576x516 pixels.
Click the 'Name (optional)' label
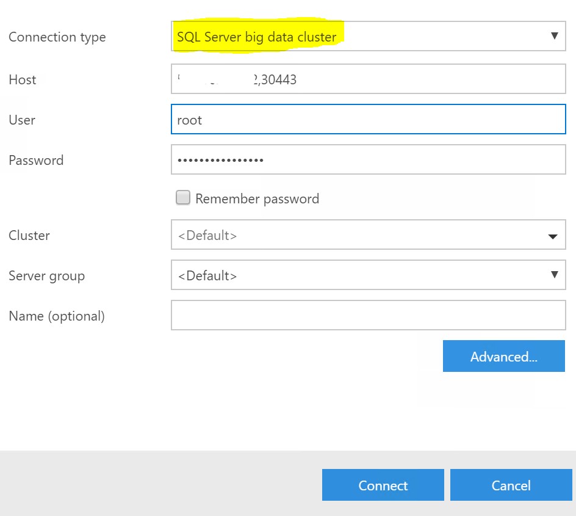(56, 316)
